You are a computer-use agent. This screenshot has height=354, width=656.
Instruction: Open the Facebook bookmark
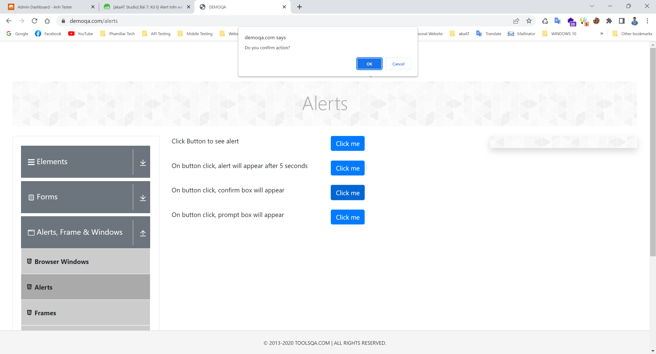tap(48, 34)
